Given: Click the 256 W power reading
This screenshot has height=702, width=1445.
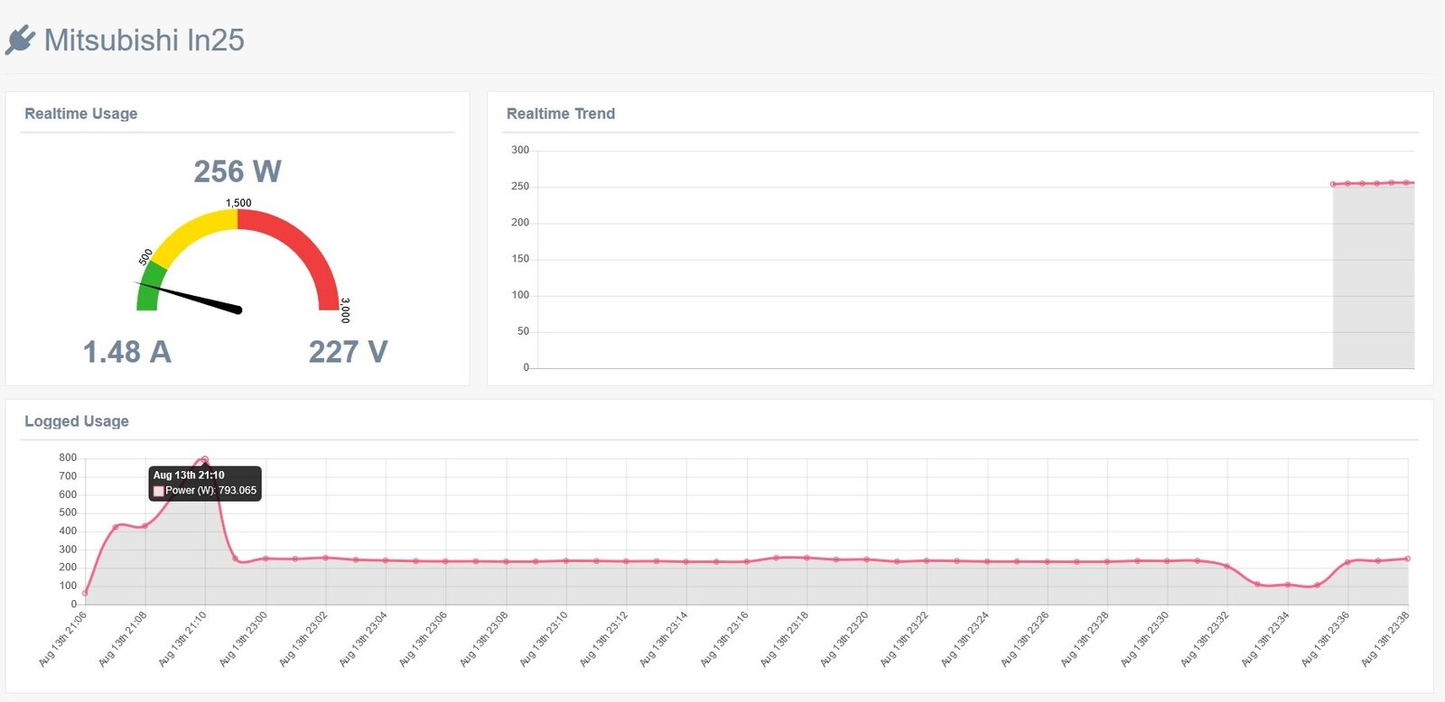Looking at the screenshot, I should coord(238,171).
